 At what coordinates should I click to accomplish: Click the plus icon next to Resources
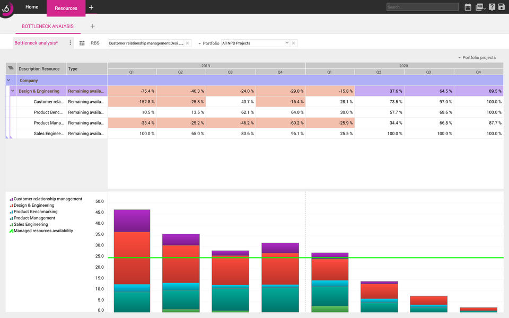pos(91,7)
